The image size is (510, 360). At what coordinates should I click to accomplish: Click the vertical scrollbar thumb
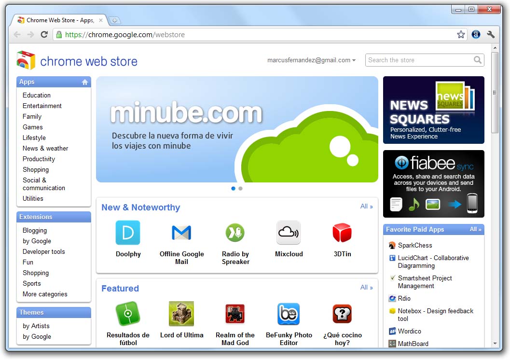pos(495,92)
